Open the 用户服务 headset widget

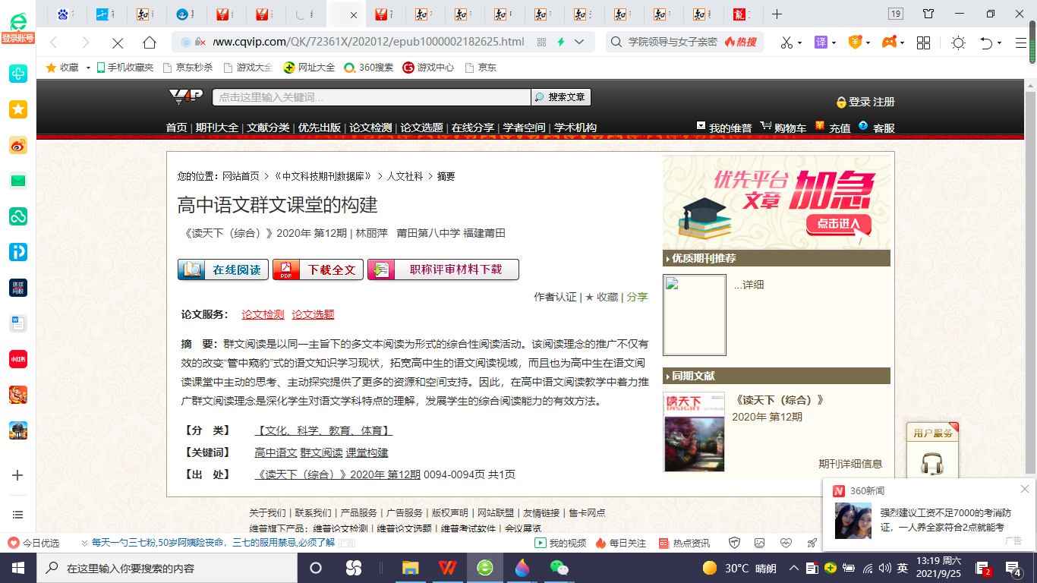coord(932,450)
